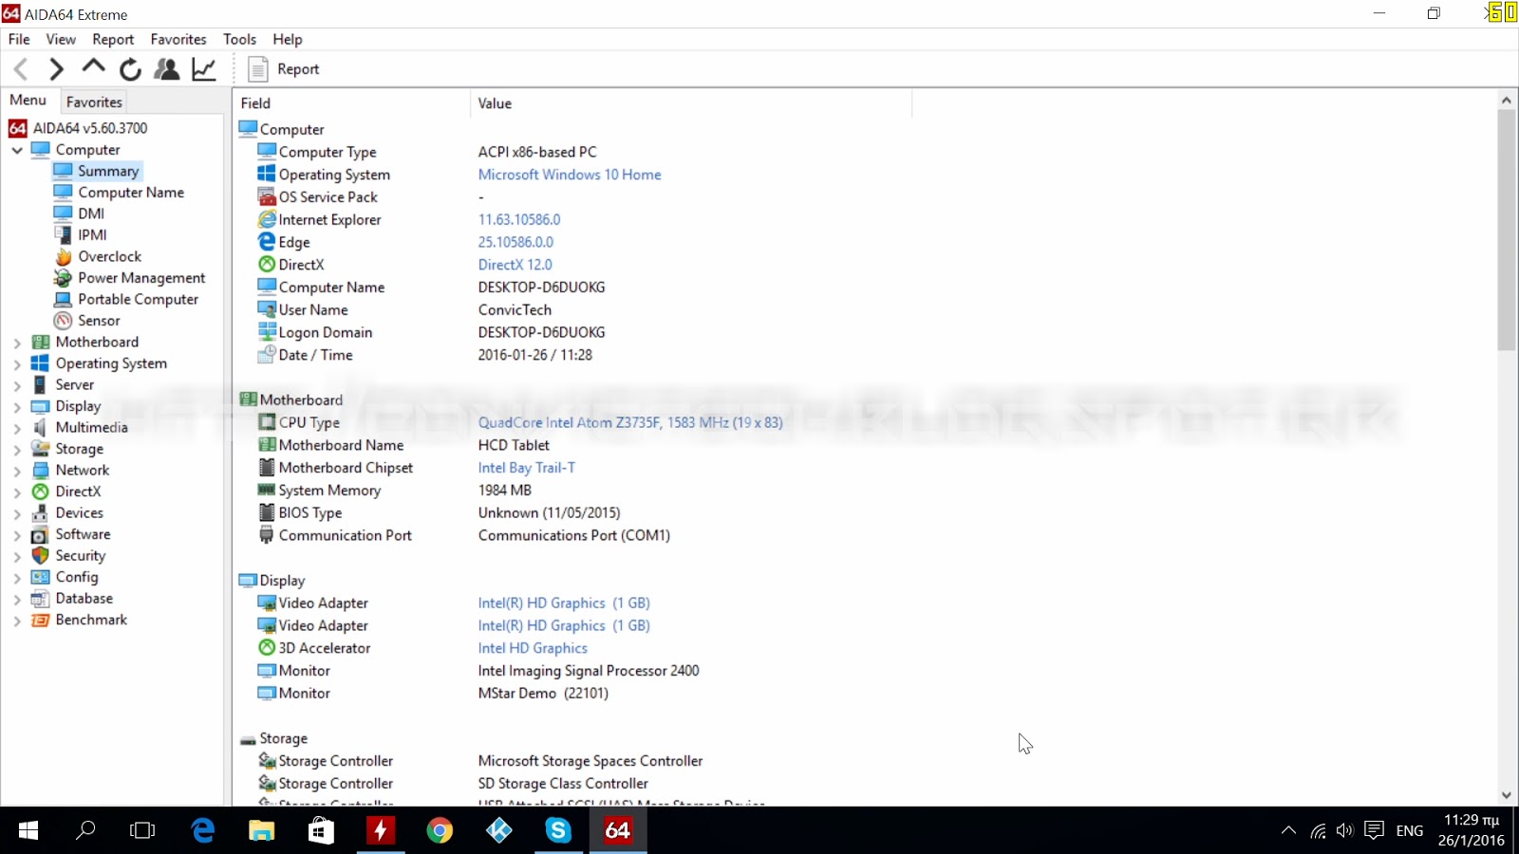Expand the Motherboard tree node

[x=17, y=343]
